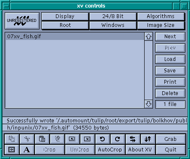
Task: Flip image vertically
Action: coord(148,139)
